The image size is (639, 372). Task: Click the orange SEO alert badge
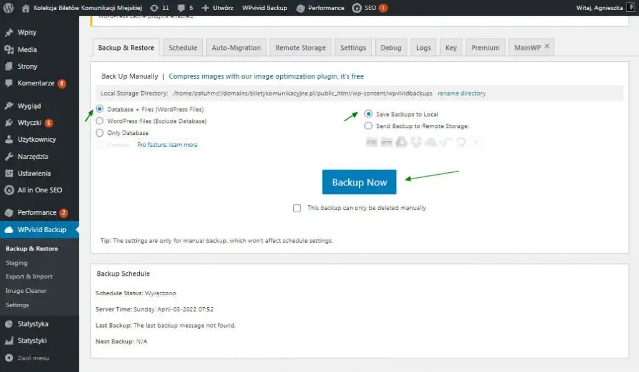tap(383, 7)
